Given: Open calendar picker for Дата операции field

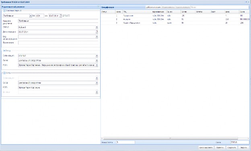Looking at the screenshot, I should tap(97, 32).
